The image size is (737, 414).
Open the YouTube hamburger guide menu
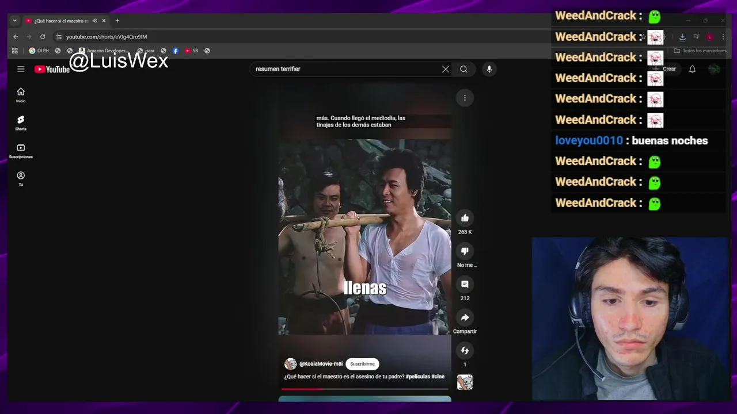pyautogui.click(x=21, y=69)
